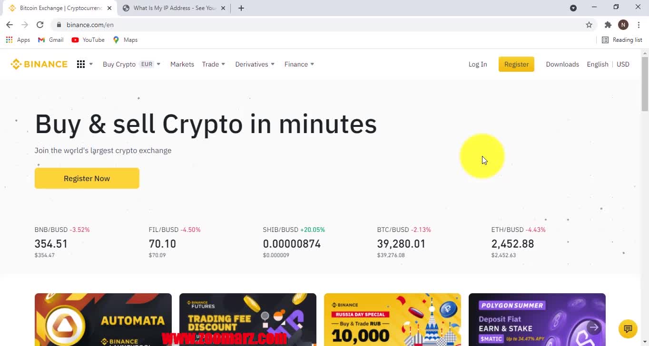Click the Binance logo icon
649x346 pixels.
16,64
